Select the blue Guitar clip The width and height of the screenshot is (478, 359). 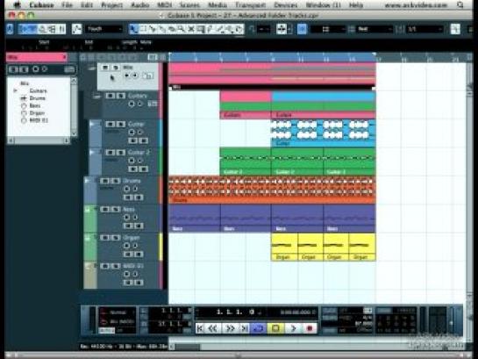point(323,133)
